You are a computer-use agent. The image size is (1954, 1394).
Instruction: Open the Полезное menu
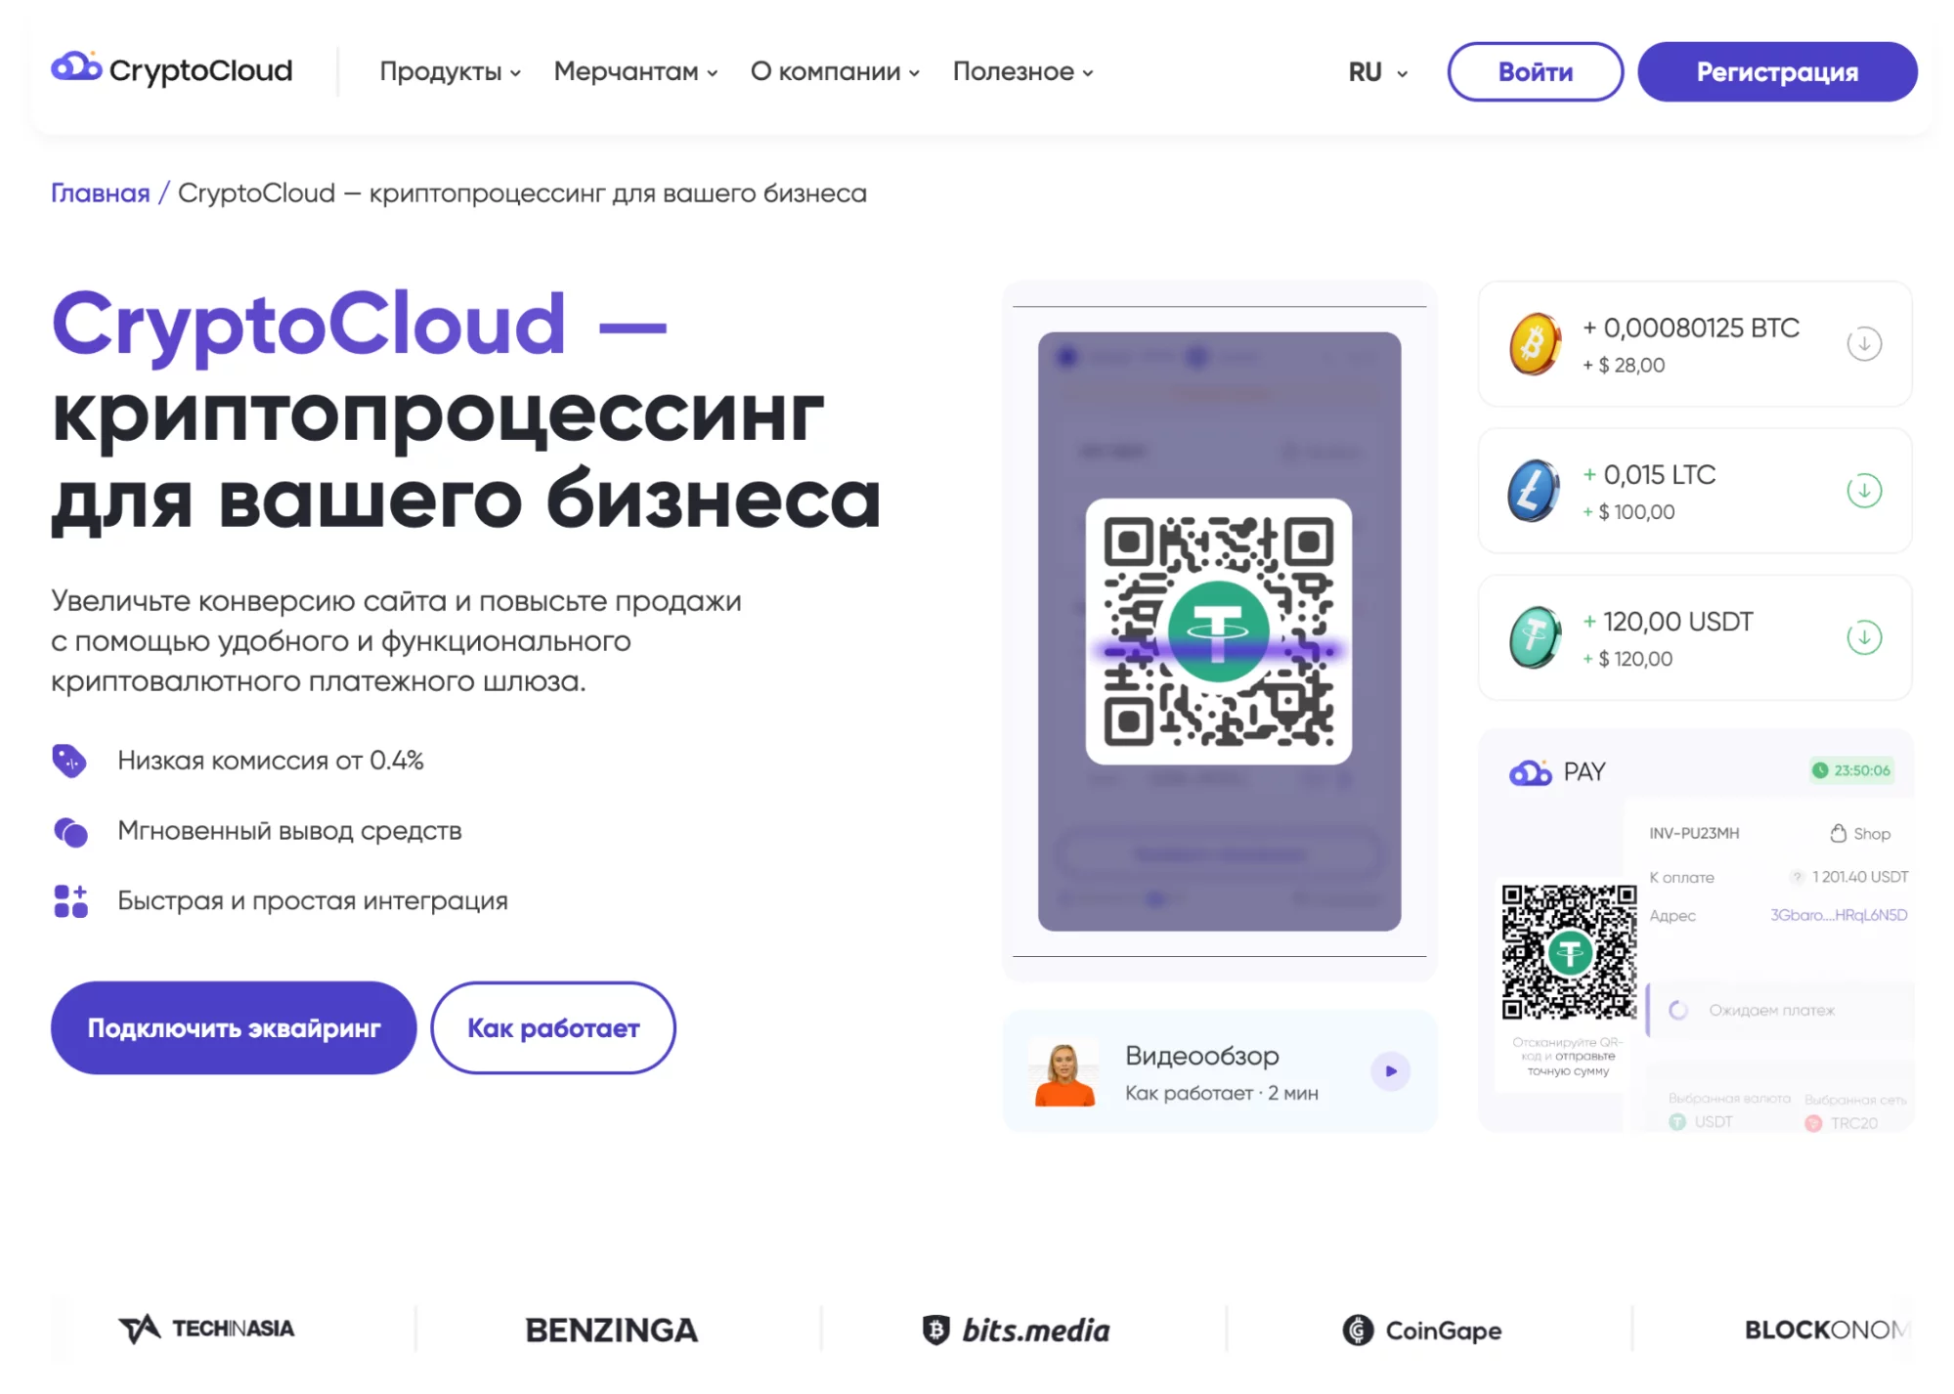coord(1022,71)
